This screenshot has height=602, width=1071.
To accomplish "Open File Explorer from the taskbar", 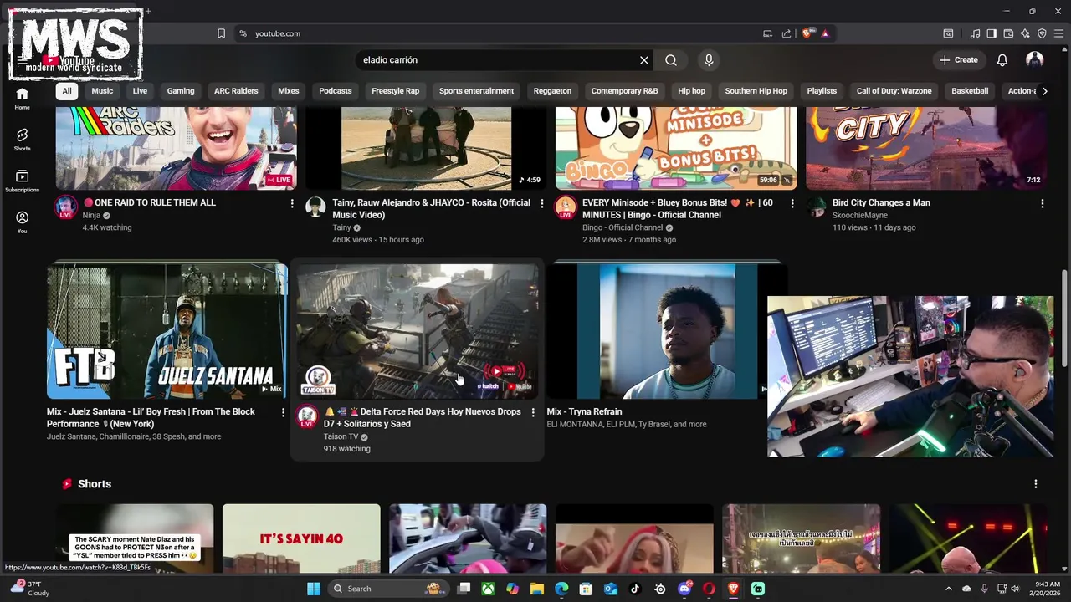I will point(537,589).
